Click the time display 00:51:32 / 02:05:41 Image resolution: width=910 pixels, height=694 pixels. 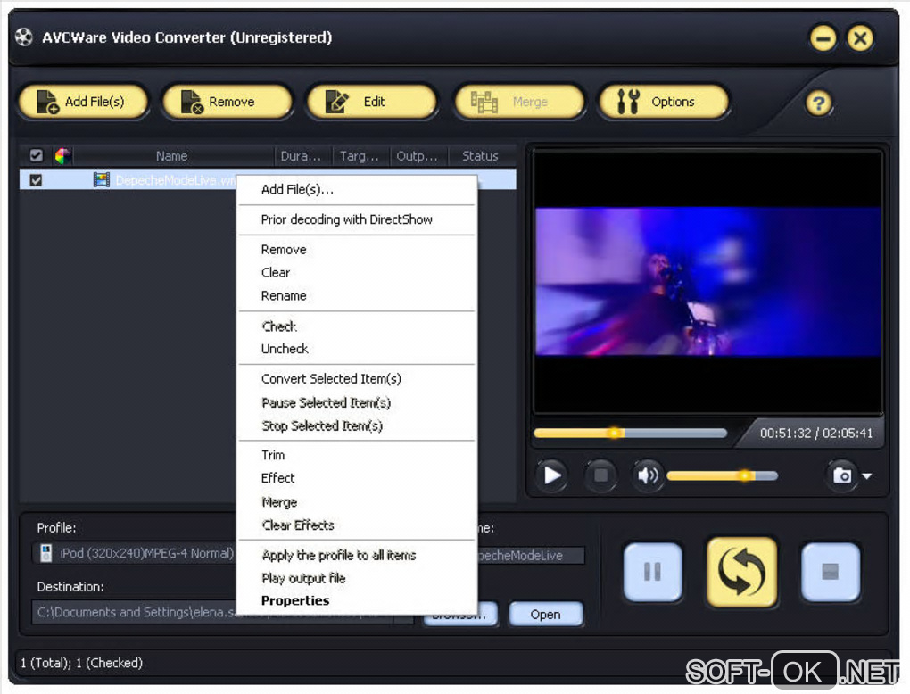coord(816,433)
